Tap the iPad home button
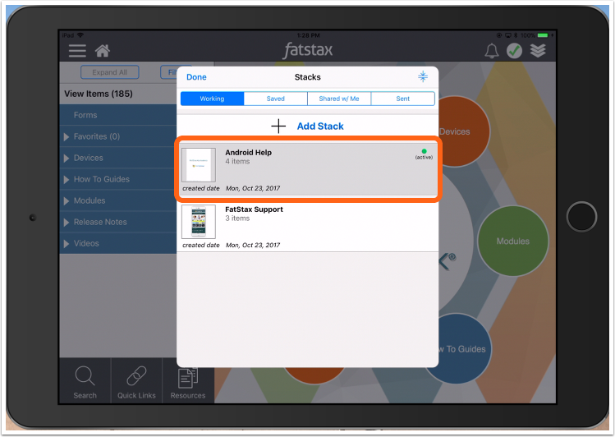615x437 pixels. pyautogui.click(x=581, y=217)
